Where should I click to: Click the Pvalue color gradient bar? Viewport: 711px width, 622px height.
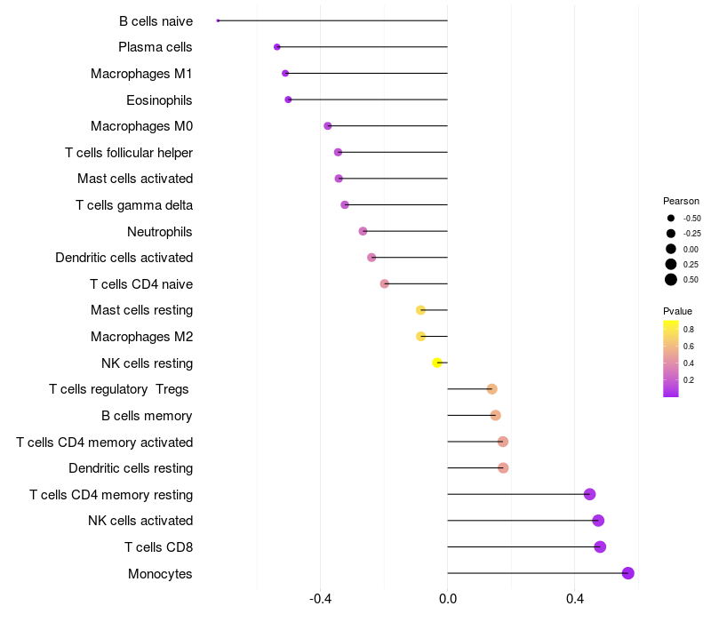point(670,358)
